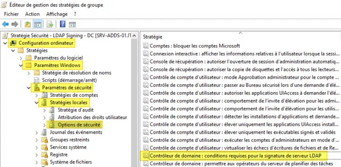The image size is (341, 167).
Task: Expand the Groupes restreints node
Action: 37,140
